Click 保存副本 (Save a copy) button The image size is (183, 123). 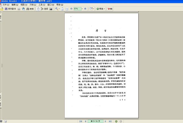(10, 9)
